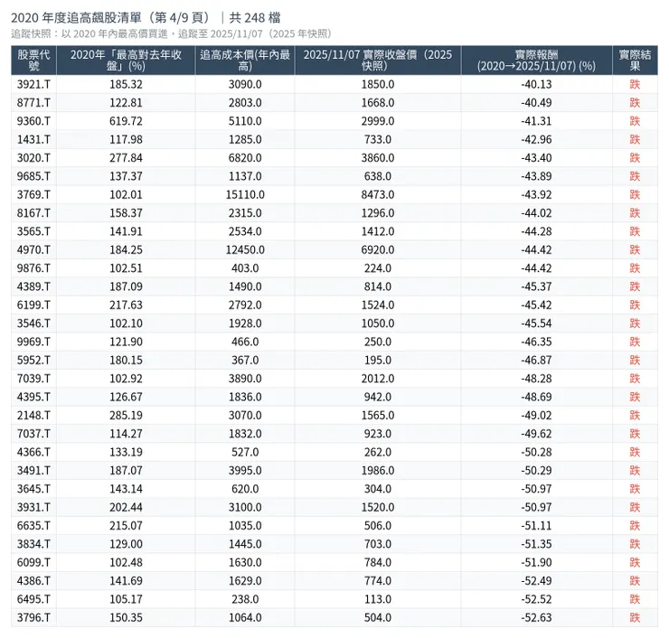Click closing price 195.0 in the 5952.T row
669x638 pixels.
click(378, 360)
